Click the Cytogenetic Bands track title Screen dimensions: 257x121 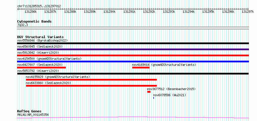pos(34,21)
